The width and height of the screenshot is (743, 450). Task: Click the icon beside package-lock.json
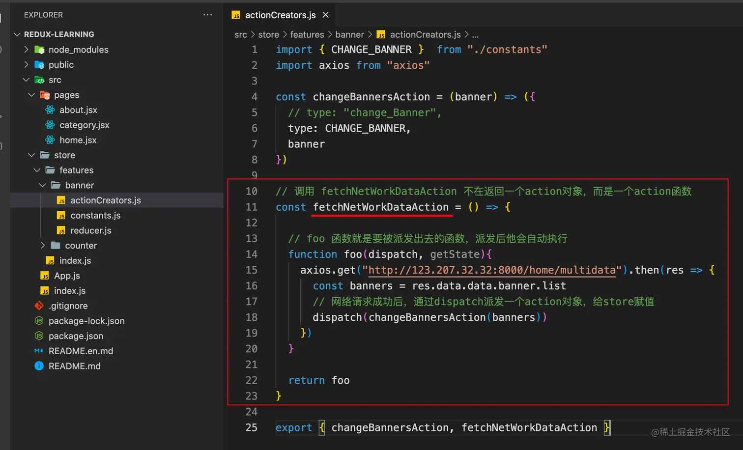[39, 321]
